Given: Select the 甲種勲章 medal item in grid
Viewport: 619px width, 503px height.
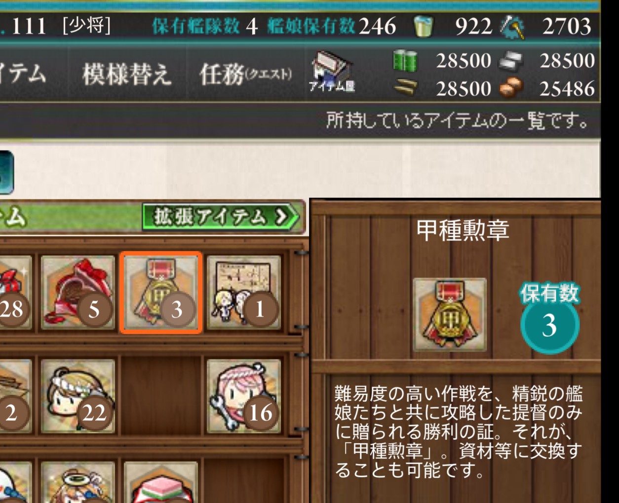Looking at the screenshot, I should 161,293.
